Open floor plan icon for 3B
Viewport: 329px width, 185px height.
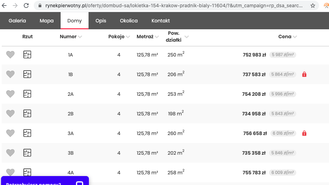(x=27, y=153)
